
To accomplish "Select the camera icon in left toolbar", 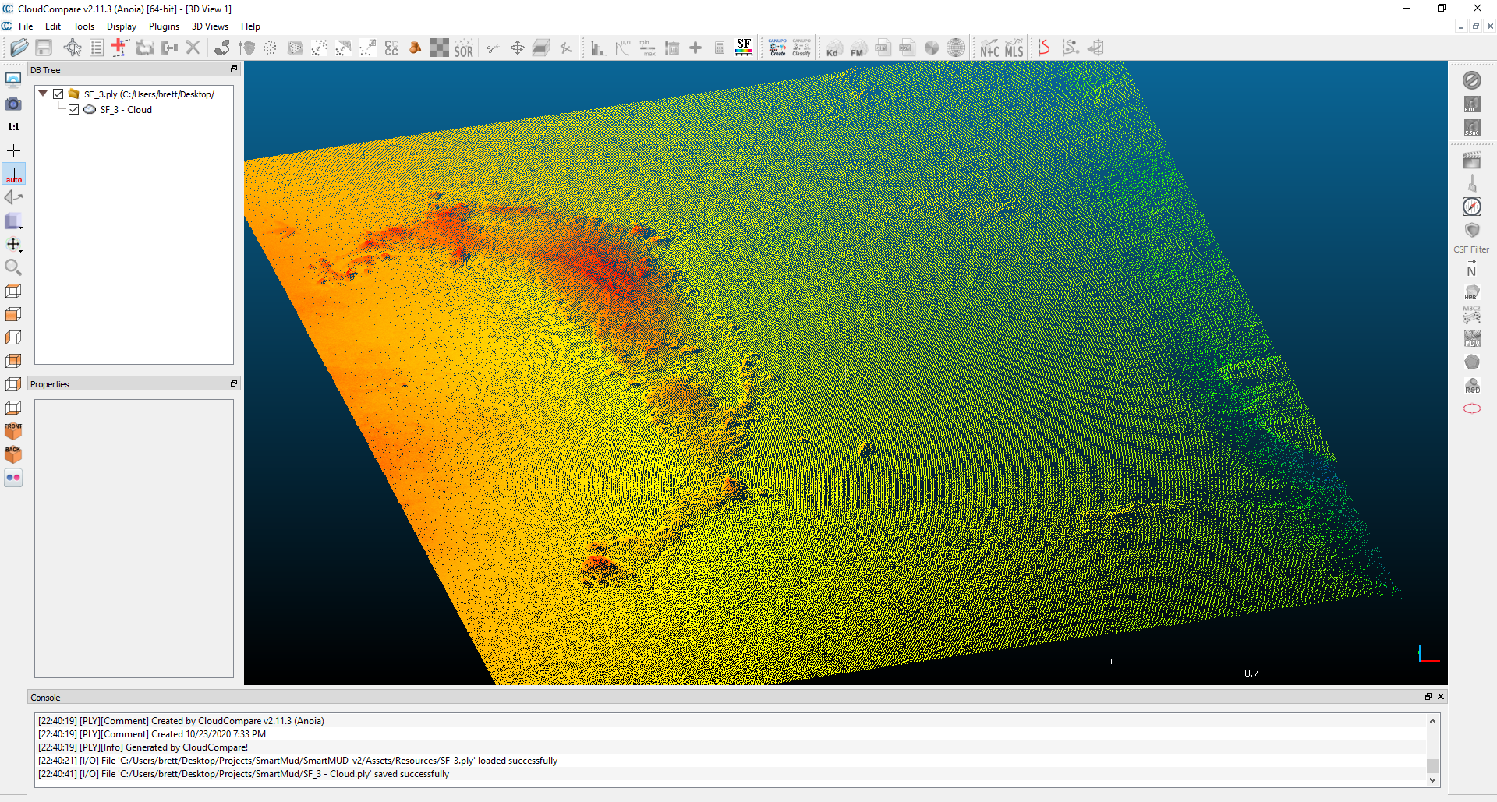I will click(x=13, y=104).
